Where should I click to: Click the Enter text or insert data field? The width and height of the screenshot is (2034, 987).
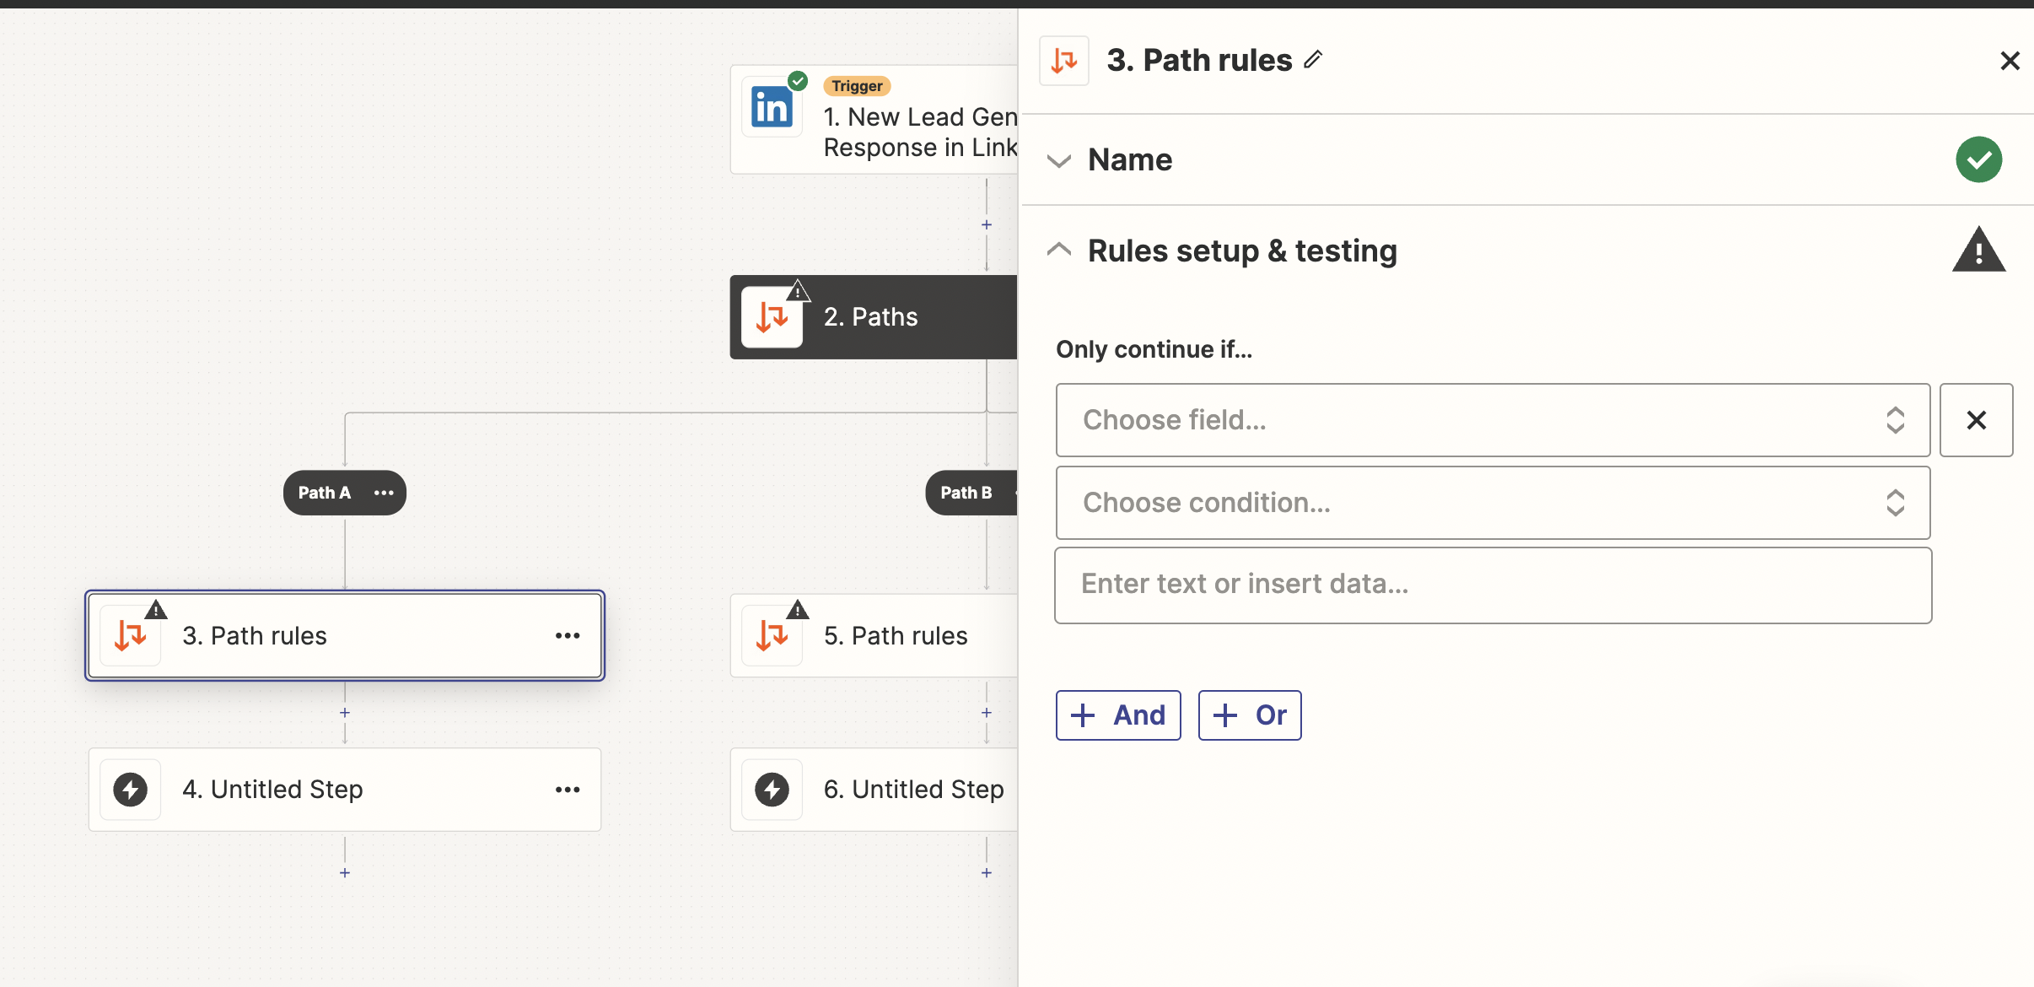coord(1492,584)
